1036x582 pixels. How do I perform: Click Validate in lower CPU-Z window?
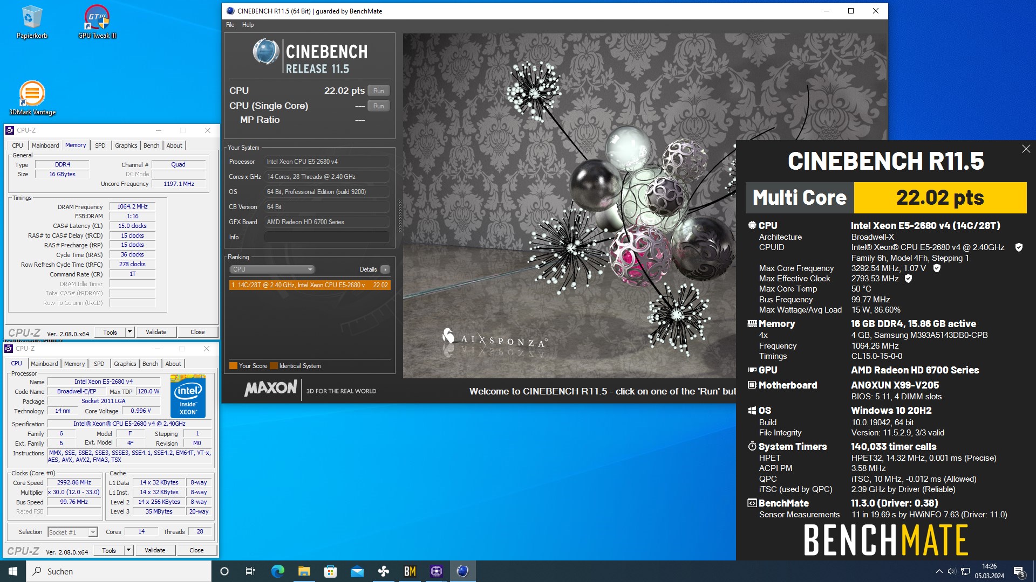tap(155, 550)
